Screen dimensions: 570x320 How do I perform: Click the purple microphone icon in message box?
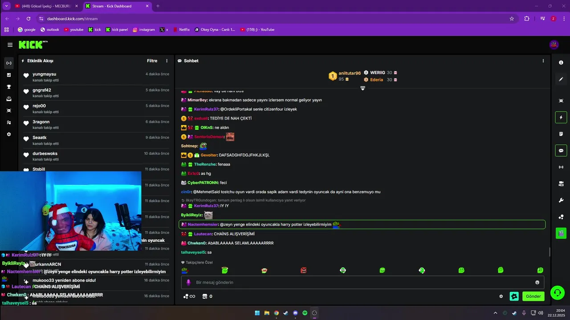188,282
